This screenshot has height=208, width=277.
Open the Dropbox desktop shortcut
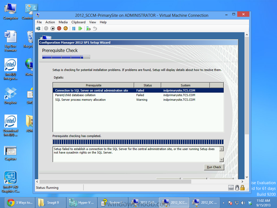click(11, 96)
